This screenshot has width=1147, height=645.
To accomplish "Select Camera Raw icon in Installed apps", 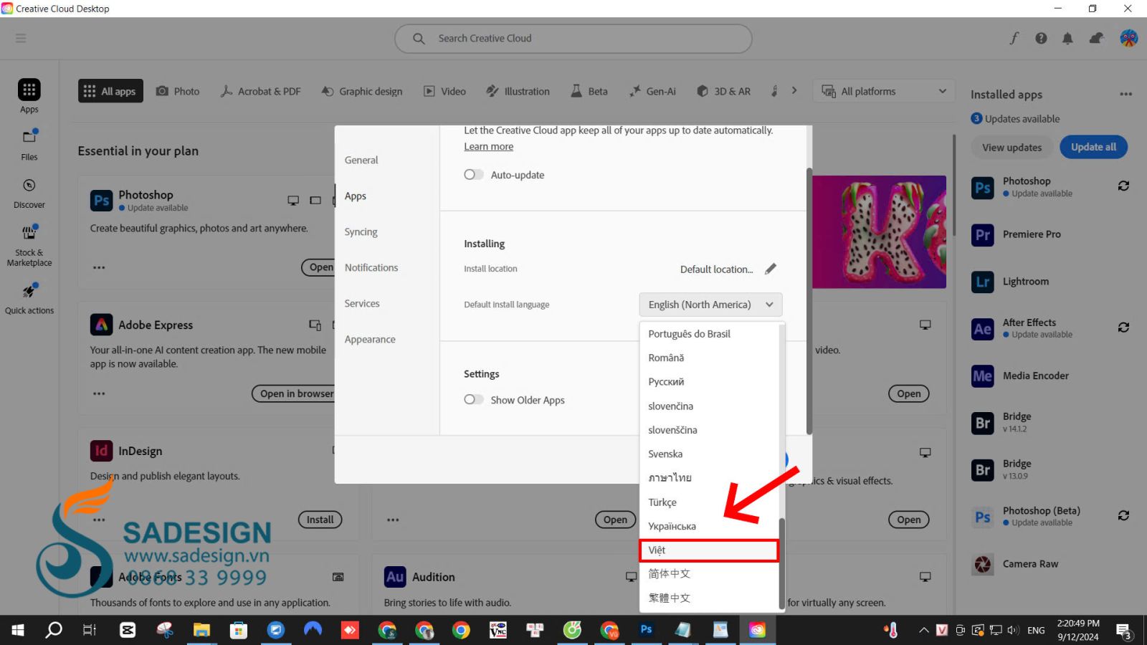I will coord(983,564).
